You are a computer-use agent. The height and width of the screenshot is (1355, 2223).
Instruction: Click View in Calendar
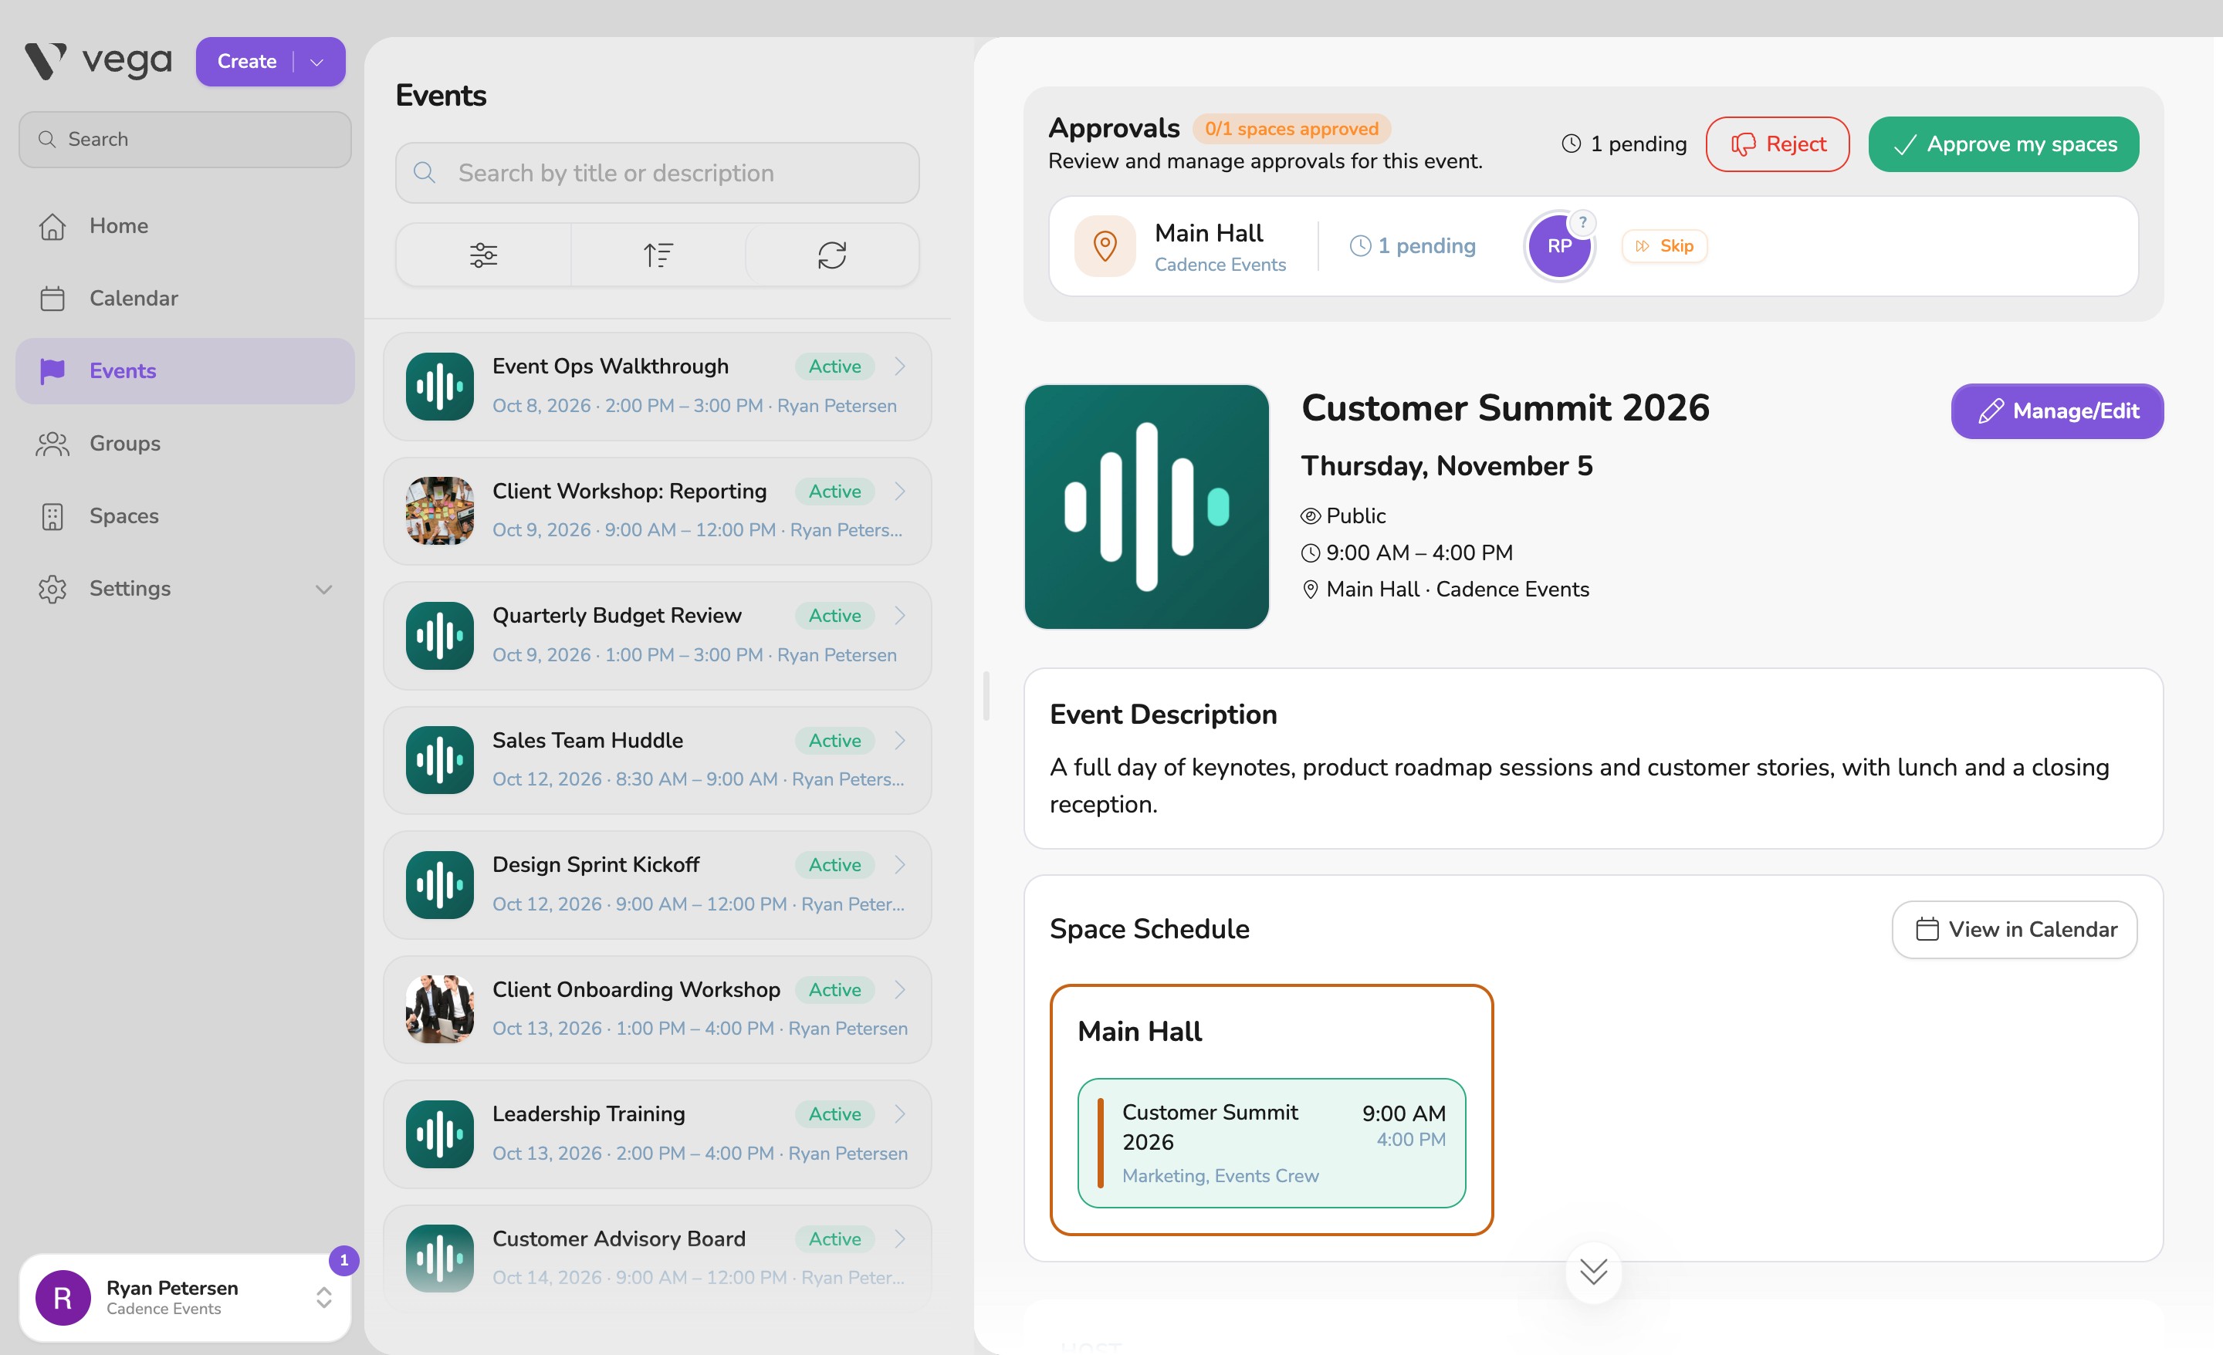click(2015, 929)
